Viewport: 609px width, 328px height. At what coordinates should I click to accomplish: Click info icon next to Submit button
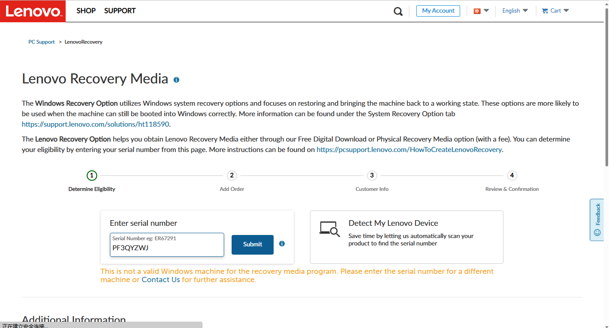(x=282, y=244)
